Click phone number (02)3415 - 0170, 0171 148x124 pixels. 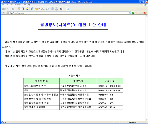coord(109,90)
